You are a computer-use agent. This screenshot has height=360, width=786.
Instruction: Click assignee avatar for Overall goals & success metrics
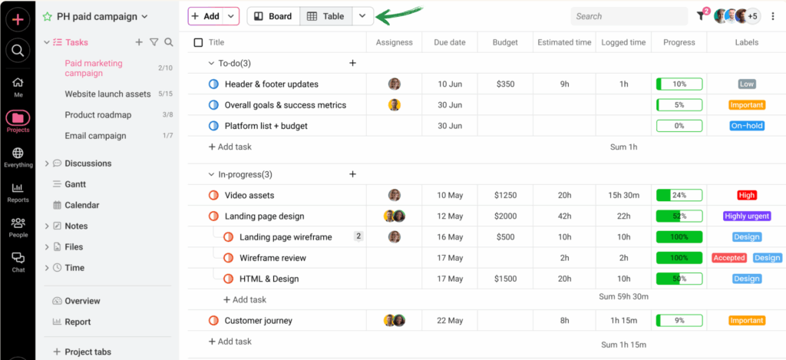click(x=395, y=105)
